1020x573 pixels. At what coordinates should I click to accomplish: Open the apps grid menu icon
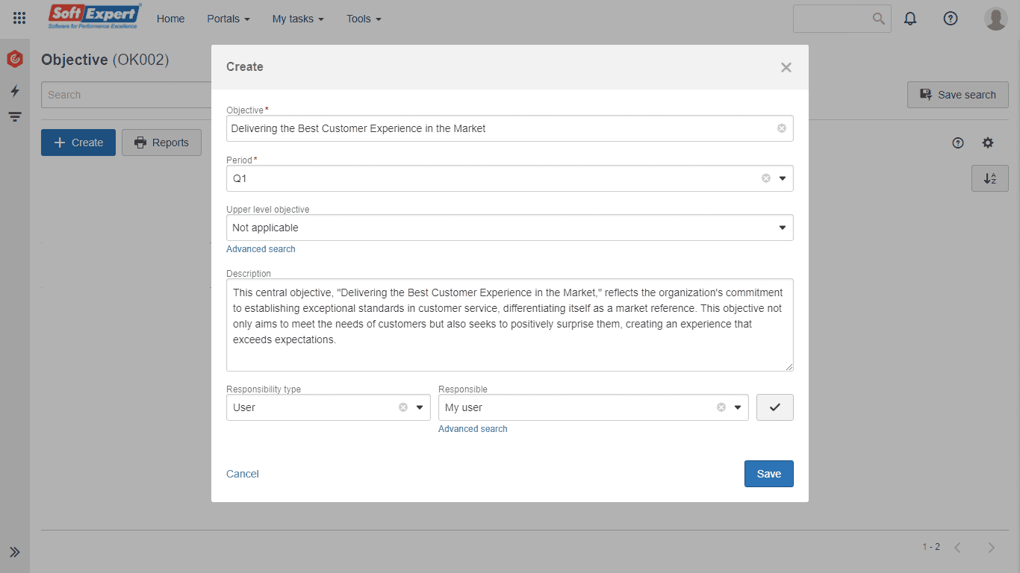pyautogui.click(x=19, y=19)
